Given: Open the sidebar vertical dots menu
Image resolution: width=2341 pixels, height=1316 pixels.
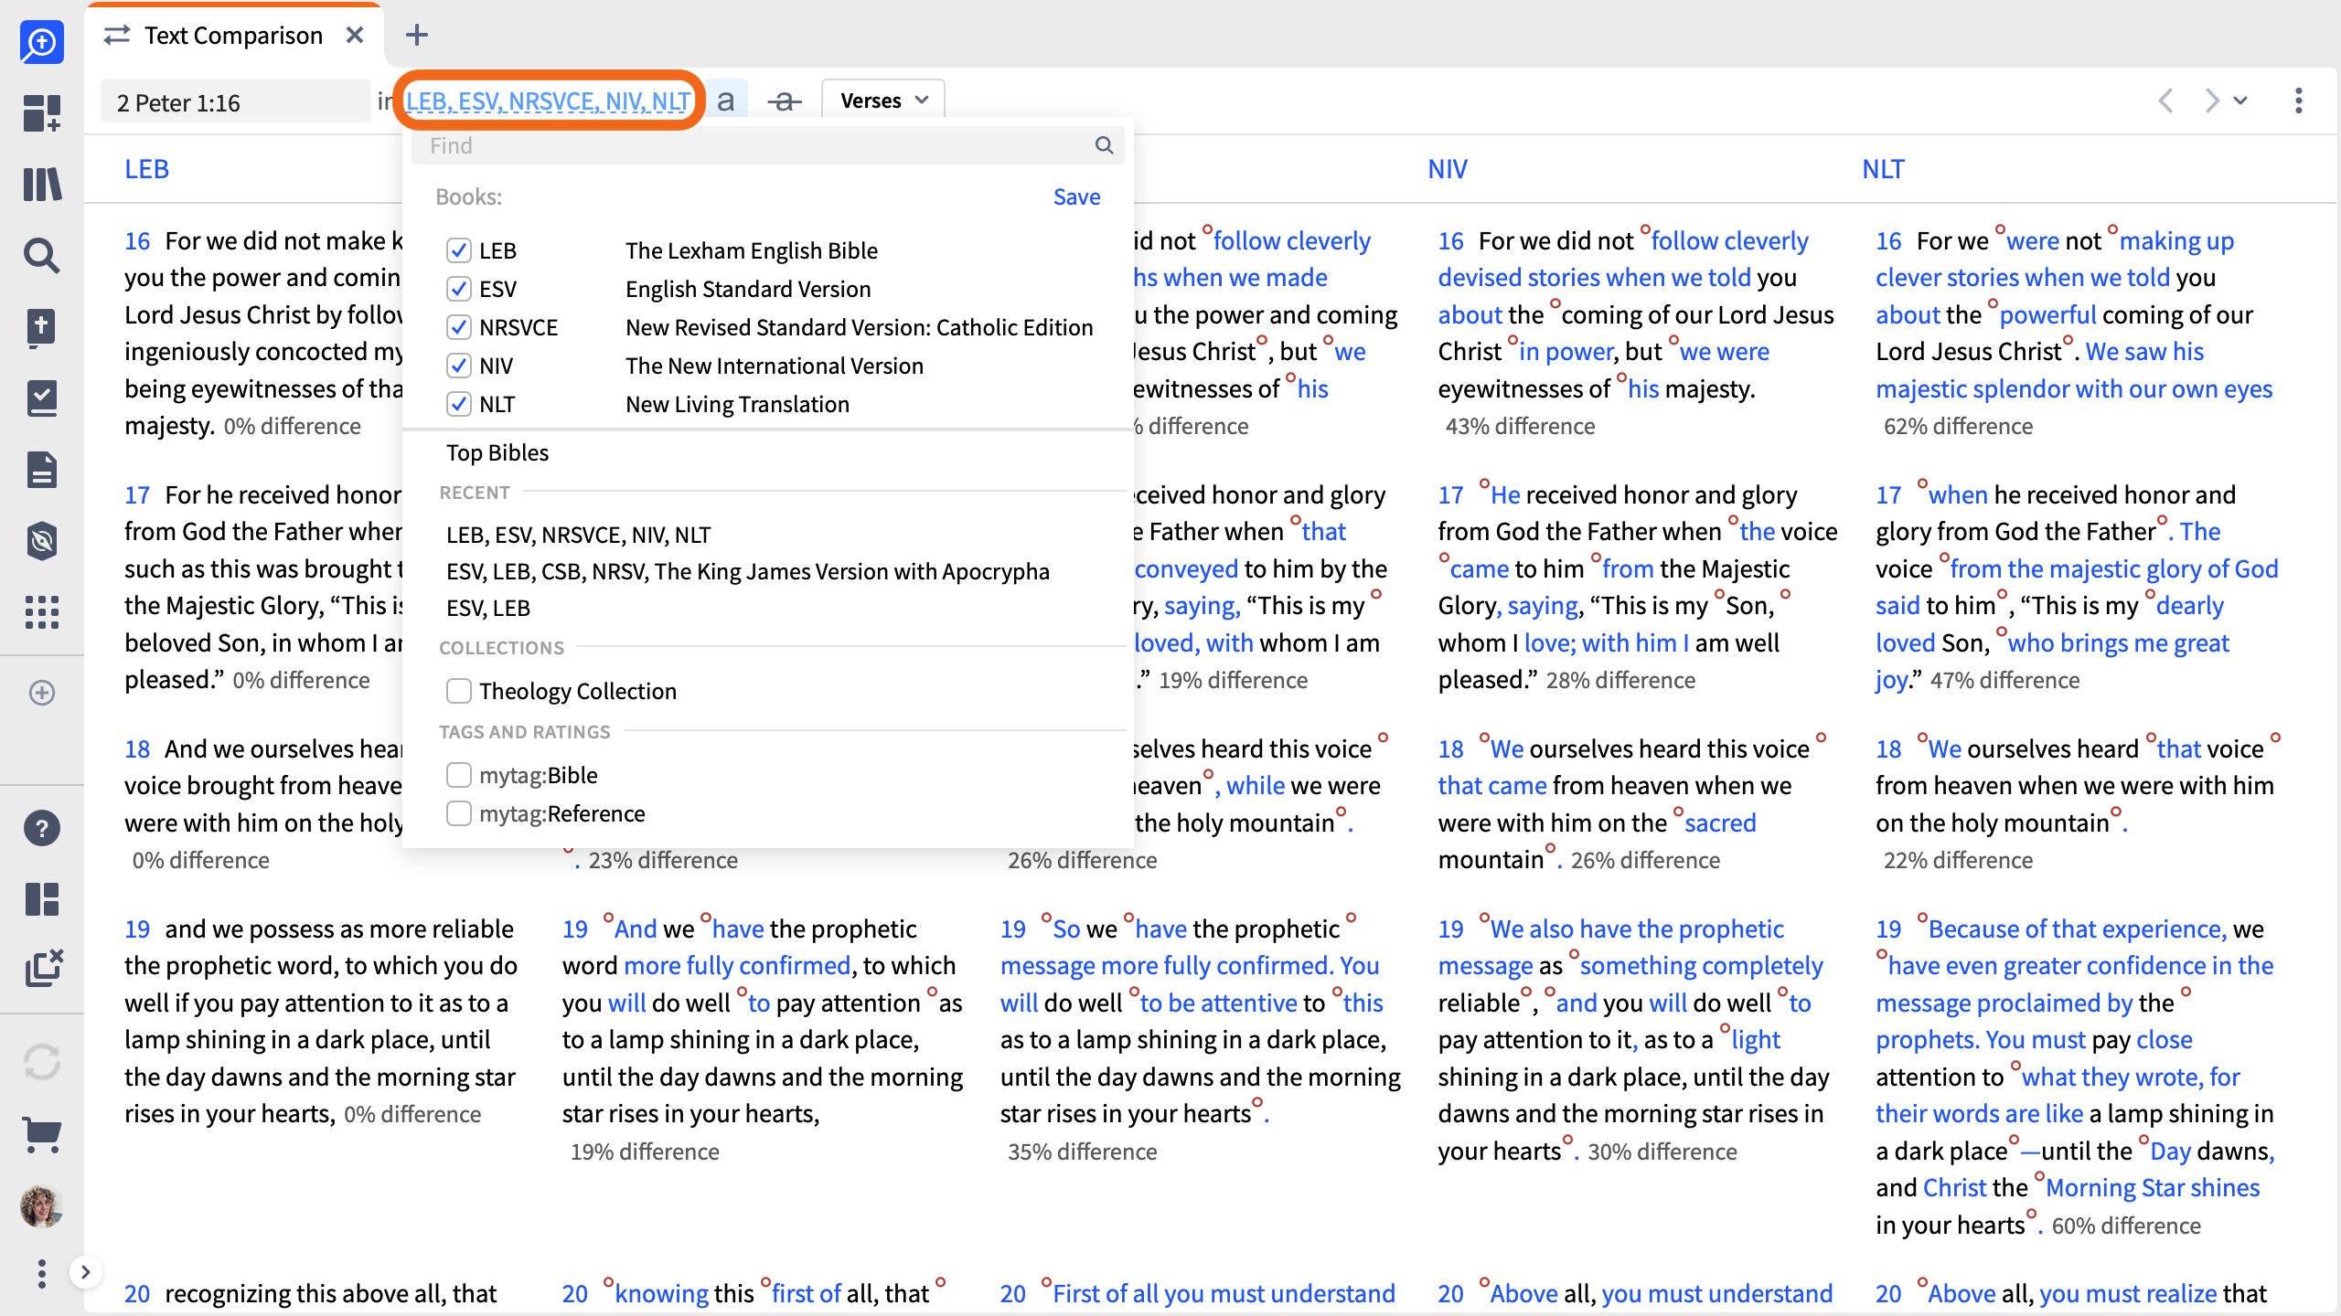Looking at the screenshot, I should [42, 1272].
